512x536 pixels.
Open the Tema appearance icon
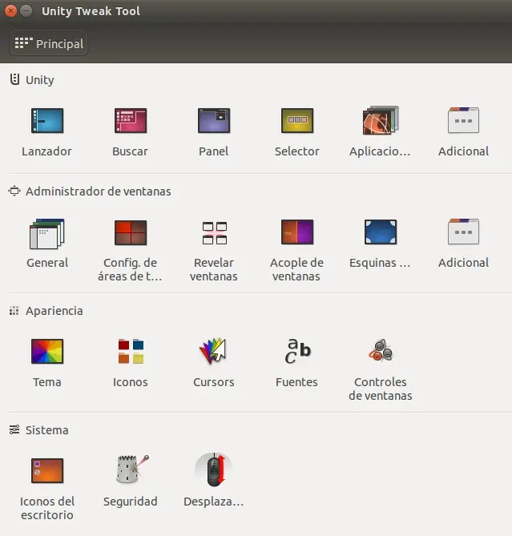point(47,352)
